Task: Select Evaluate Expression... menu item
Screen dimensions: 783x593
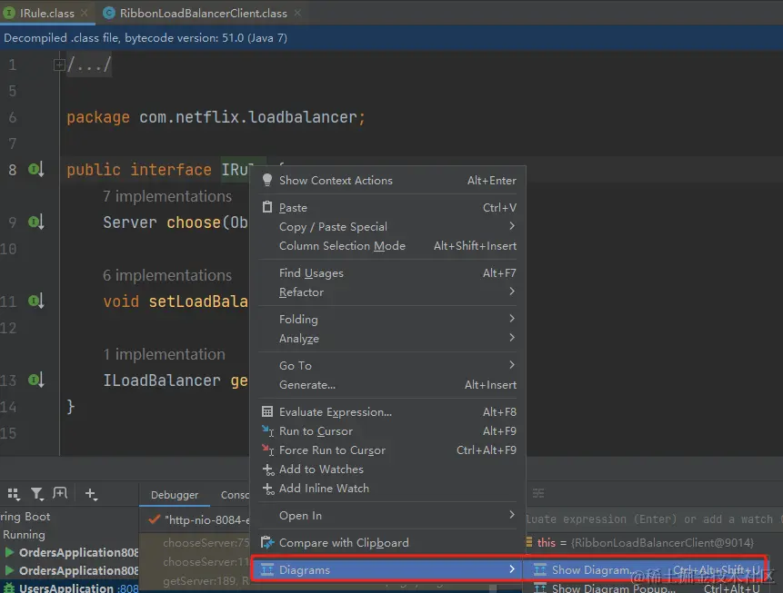Action: (x=387, y=412)
